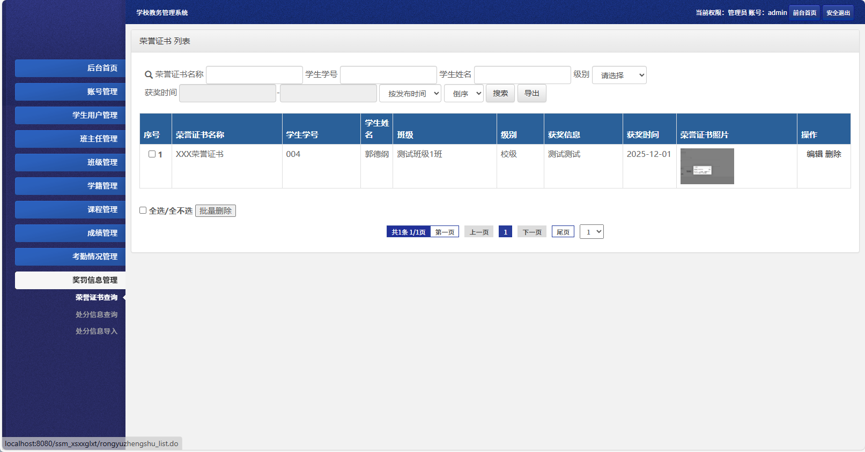Screen dimensions: 865x452
Task: Open the 倒序 order dropdown
Action: coord(464,93)
